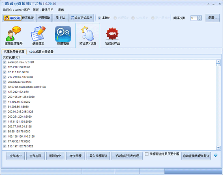
Task: Toggle checkbox for 200.195.241.254:8080
Action: [4, 97]
